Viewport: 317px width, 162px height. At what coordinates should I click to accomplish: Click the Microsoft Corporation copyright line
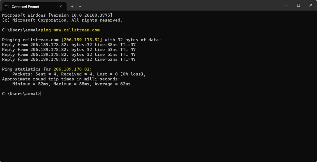[62, 20]
